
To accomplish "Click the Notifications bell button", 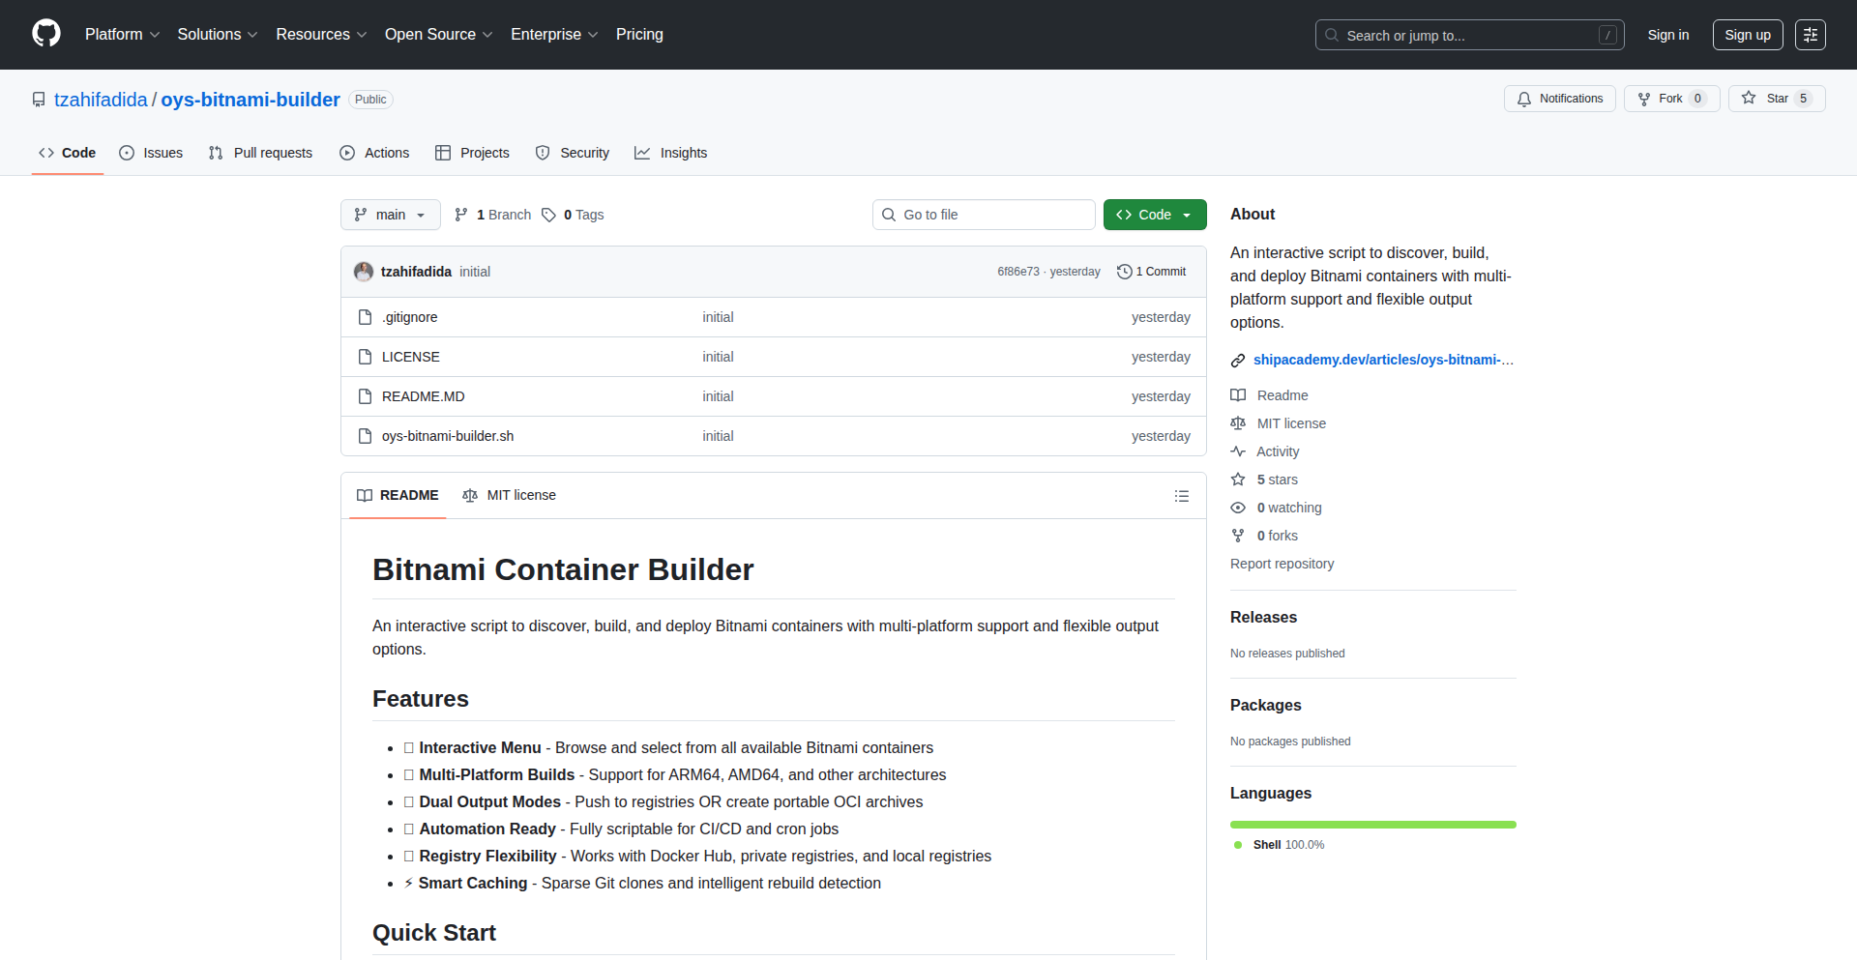I will [x=1559, y=99].
